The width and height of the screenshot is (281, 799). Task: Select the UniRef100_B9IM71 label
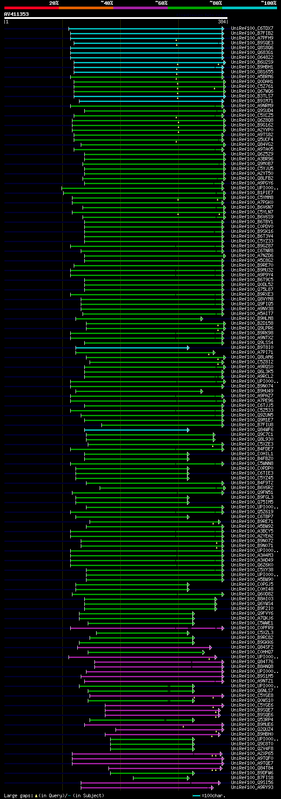coord(252,101)
